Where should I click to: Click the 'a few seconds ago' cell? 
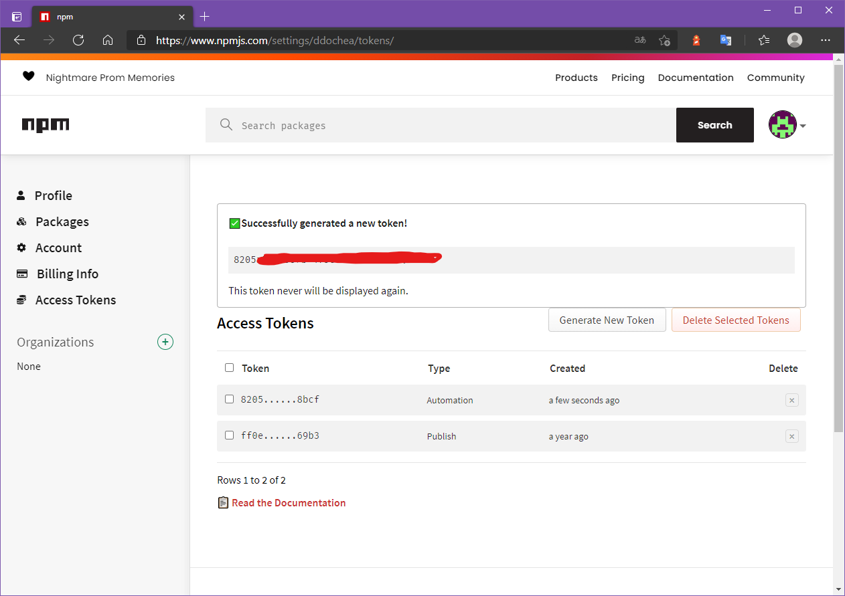tap(585, 400)
